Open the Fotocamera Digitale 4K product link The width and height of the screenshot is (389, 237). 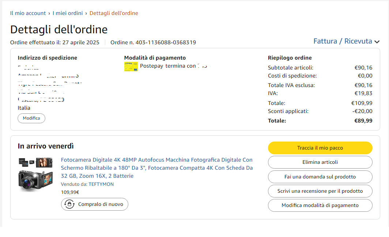[157, 168]
